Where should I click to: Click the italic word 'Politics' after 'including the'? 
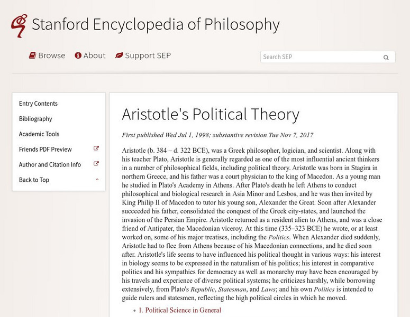pyautogui.click(x=278, y=237)
